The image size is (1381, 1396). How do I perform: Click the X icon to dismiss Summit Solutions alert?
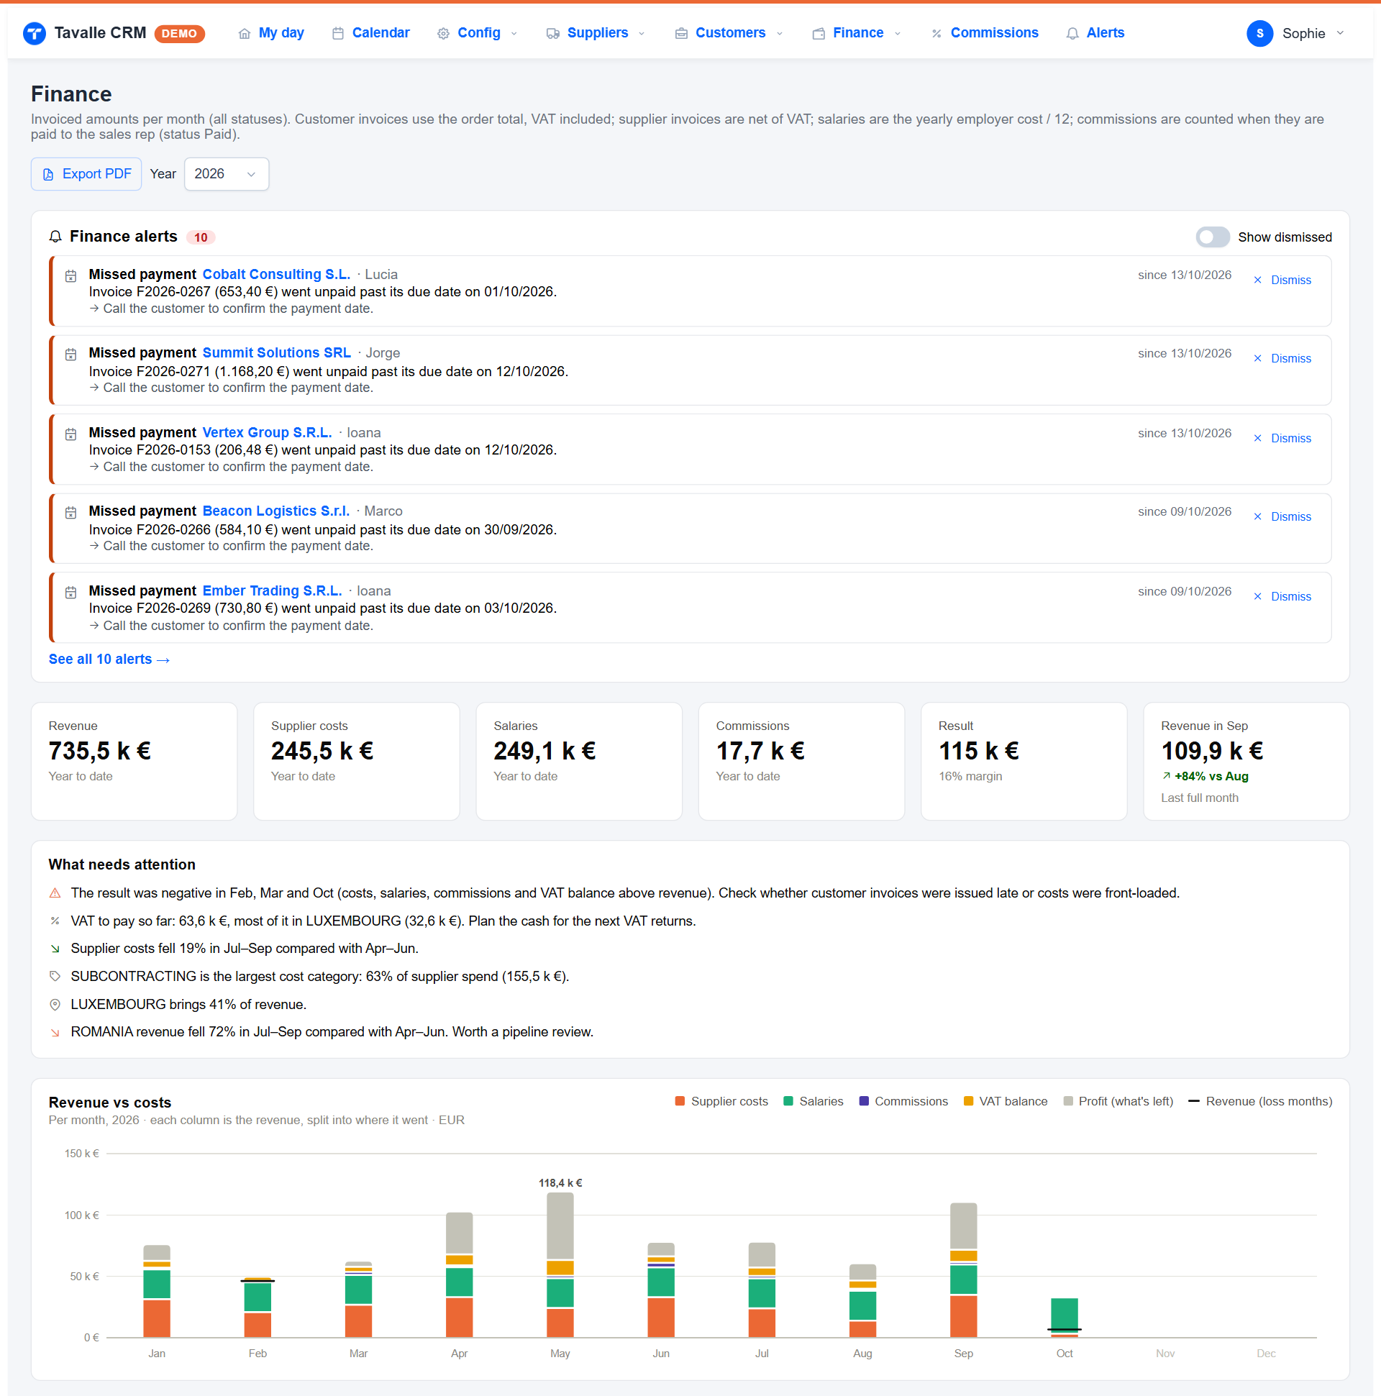pyautogui.click(x=1257, y=358)
